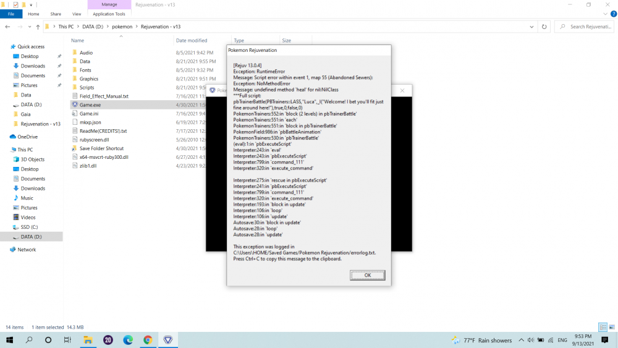Select ReadMe(CREDITS!).txt file
Image resolution: width=618 pixels, height=348 pixels.
click(103, 131)
